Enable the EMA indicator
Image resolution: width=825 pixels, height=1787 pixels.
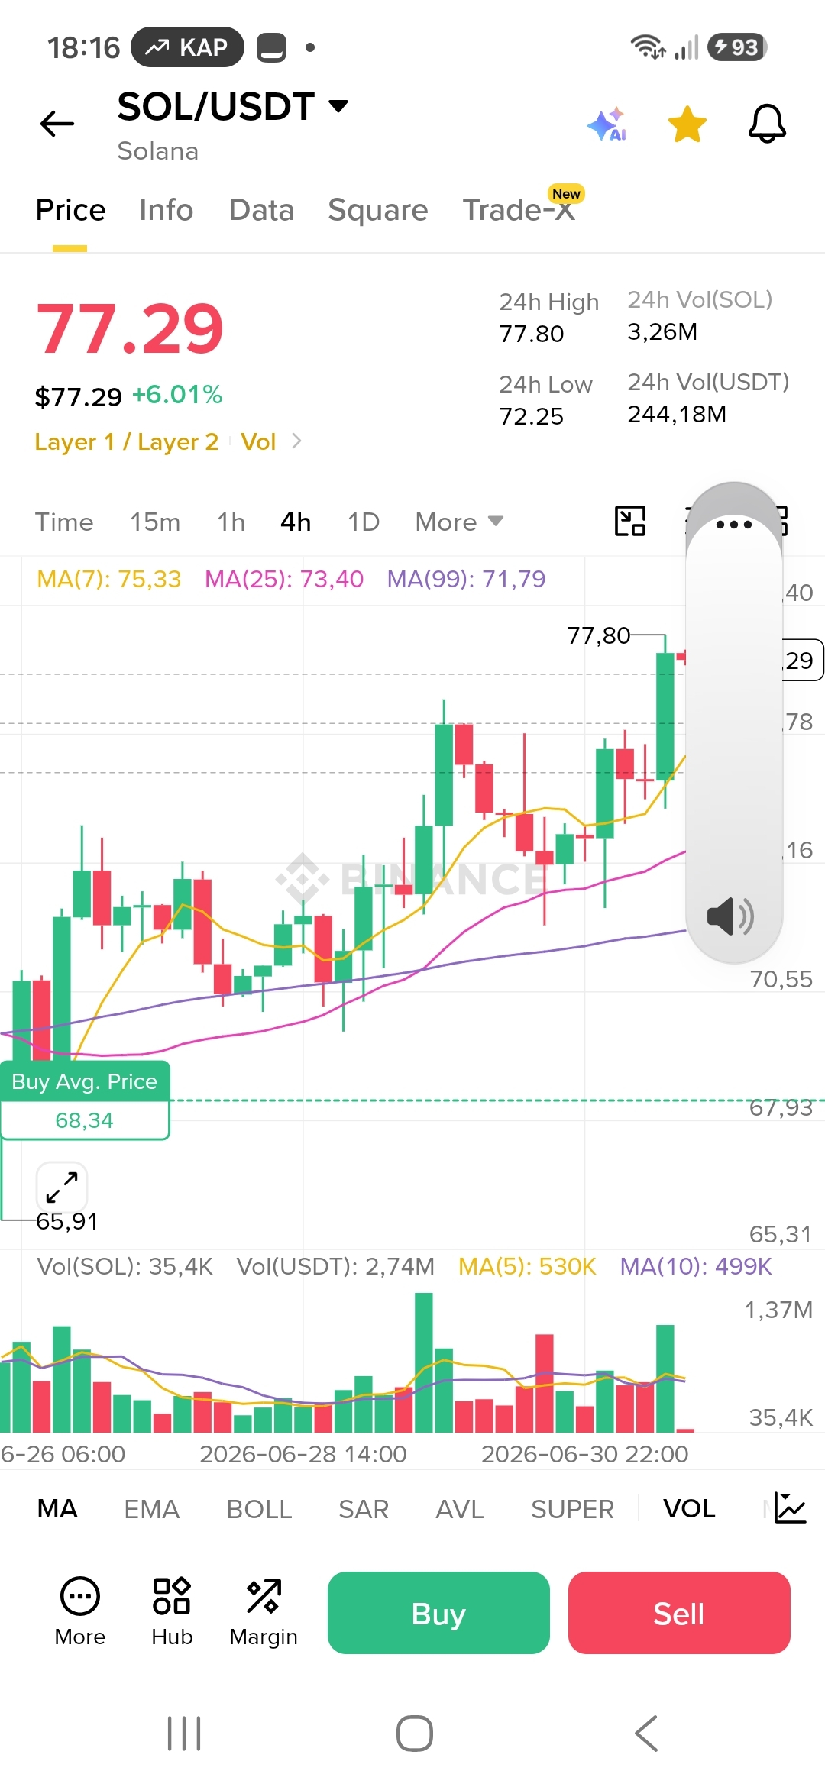pos(151,1509)
